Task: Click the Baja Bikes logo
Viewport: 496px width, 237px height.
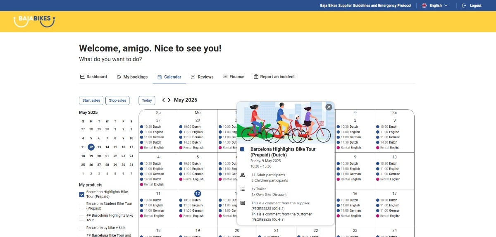Action: click(35, 21)
